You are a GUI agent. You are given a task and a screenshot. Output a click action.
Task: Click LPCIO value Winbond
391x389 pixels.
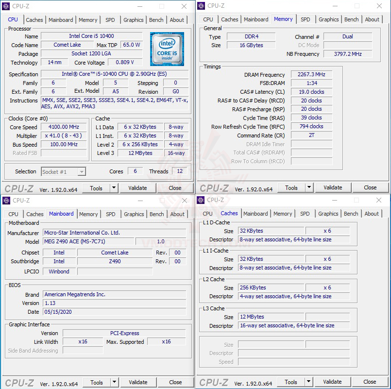(59, 271)
